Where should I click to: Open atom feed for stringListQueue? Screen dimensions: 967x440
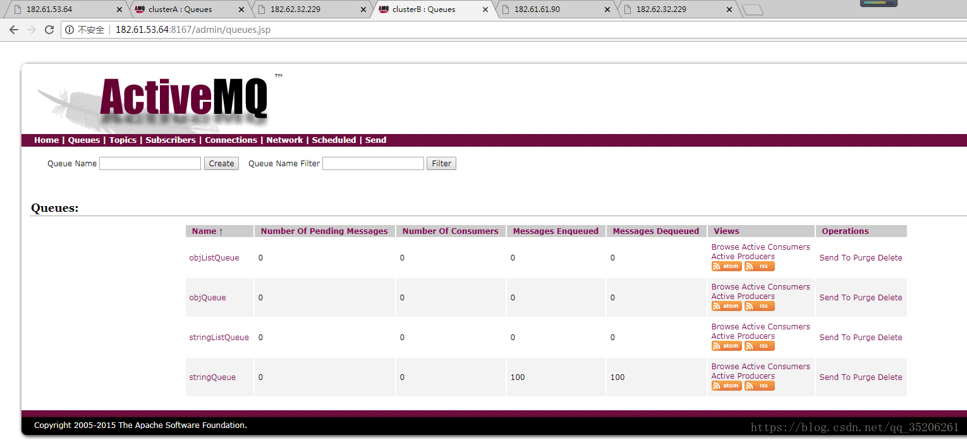click(x=726, y=346)
